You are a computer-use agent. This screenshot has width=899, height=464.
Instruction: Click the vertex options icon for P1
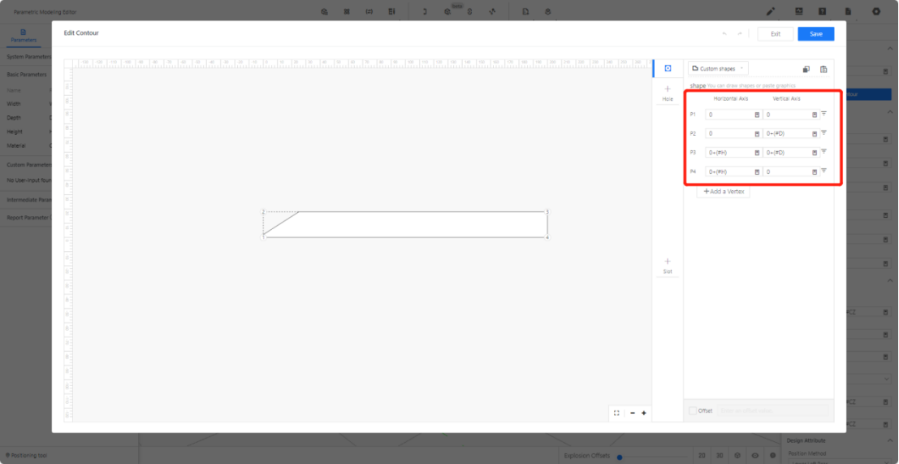(x=824, y=114)
